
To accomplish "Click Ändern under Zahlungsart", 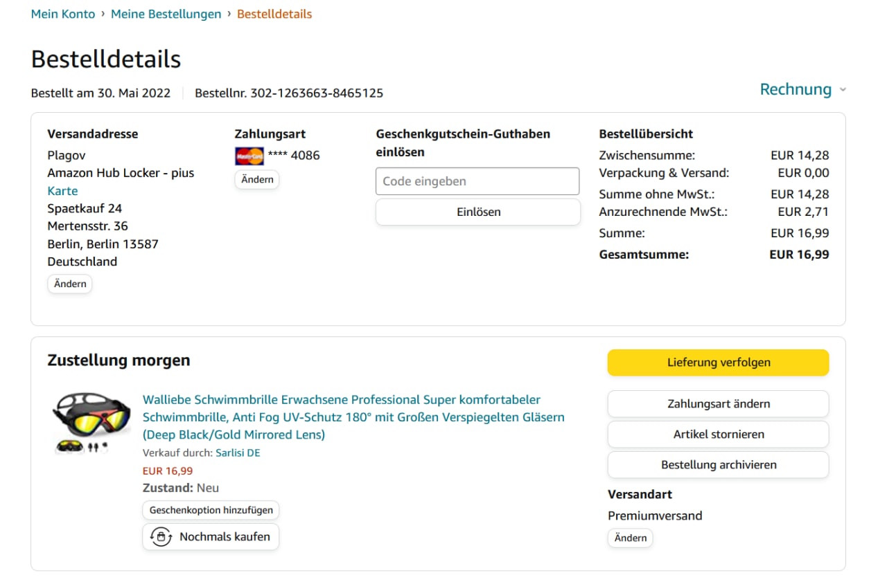I will click(x=257, y=179).
